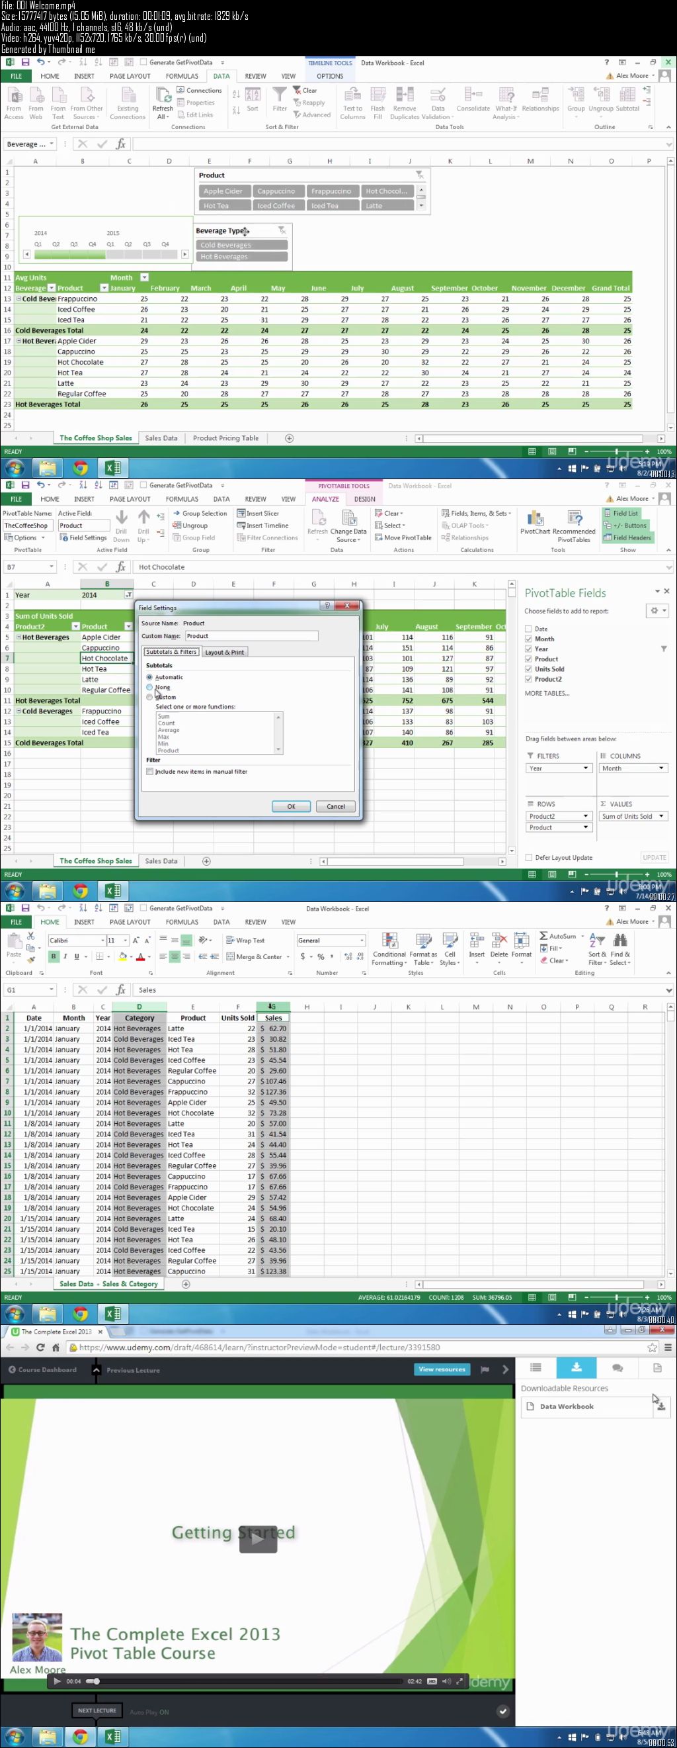Image resolution: width=677 pixels, height=1748 pixels.
Task: Open the Calibri font name dropdown
Action: [102, 941]
